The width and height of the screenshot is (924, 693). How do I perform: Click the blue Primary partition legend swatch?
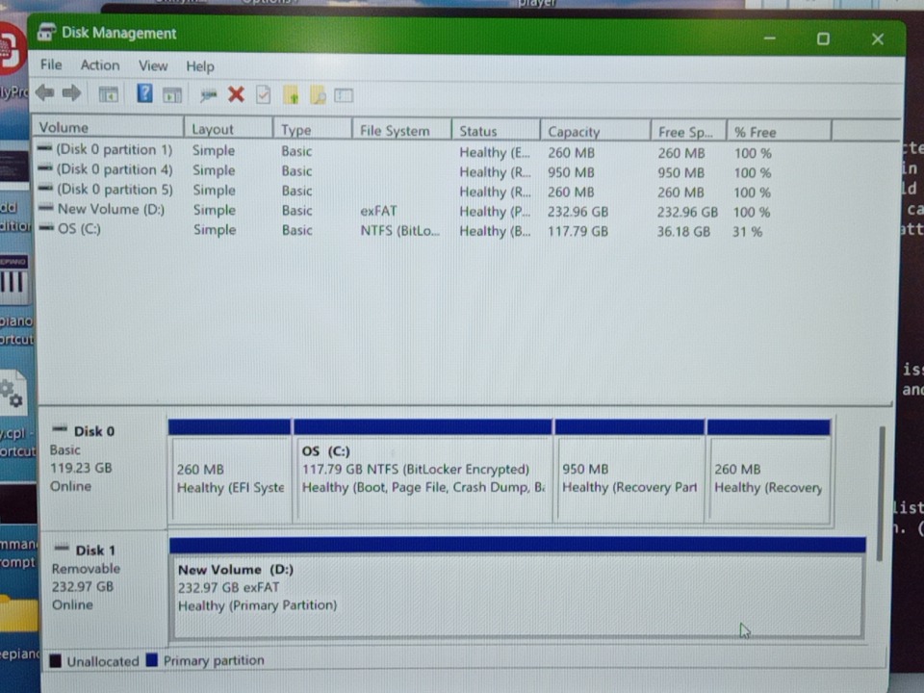pyautogui.click(x=152, y=659)
